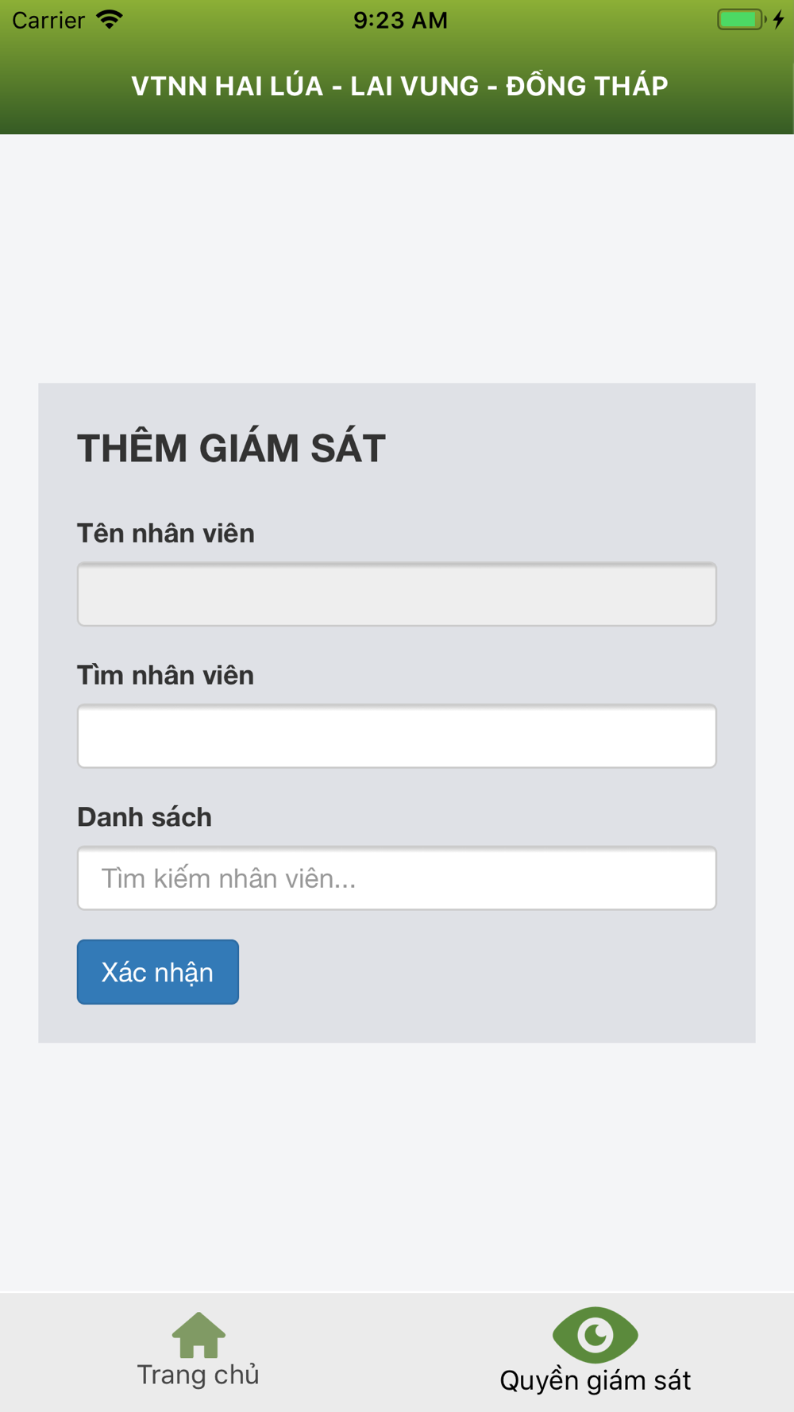This screenshot has width=794, height=1412.
Task: Tap the home icon in bottom bar
Action: point(198,1335)
